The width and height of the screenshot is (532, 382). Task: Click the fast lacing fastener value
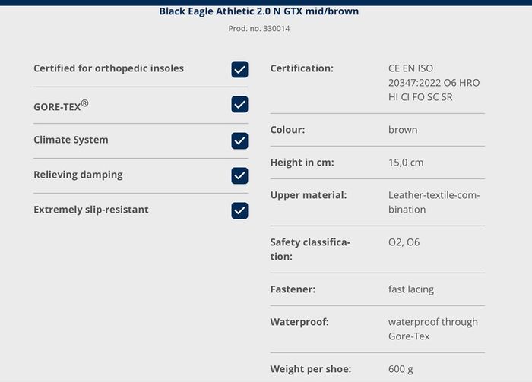pos(411,289)
